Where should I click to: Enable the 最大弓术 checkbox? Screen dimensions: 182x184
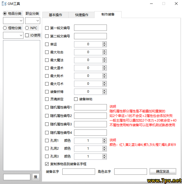point(47,84)
